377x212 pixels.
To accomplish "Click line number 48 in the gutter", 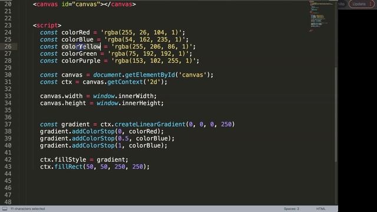I will pyautogui.click(x=8, y=202).
